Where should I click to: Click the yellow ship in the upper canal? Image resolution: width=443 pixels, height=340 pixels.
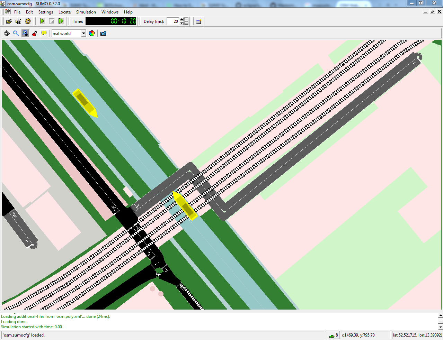tap(85, 103)
